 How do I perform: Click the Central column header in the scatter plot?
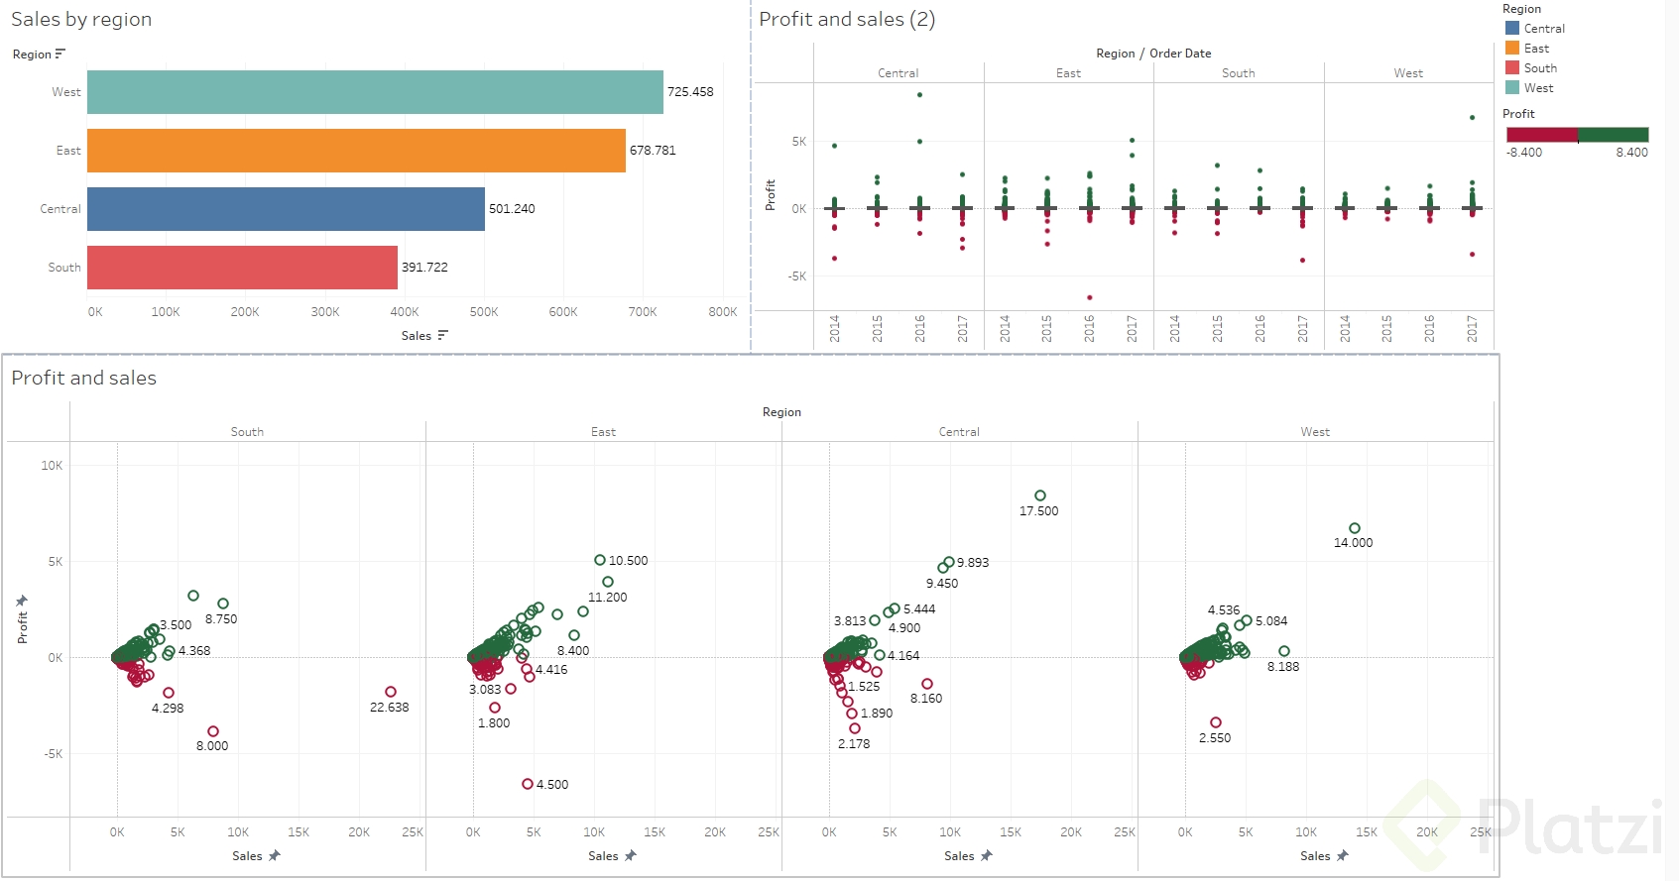tap(959, 432)
